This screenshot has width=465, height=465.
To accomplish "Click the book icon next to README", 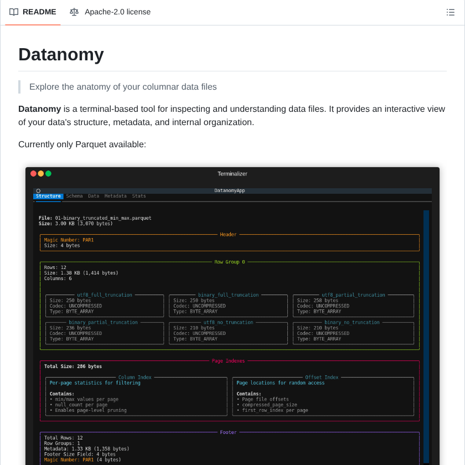I will pyautogui.click(x=13, y=12).
